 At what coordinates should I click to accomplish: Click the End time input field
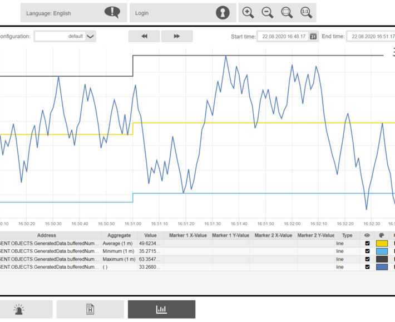coord(371,37)
